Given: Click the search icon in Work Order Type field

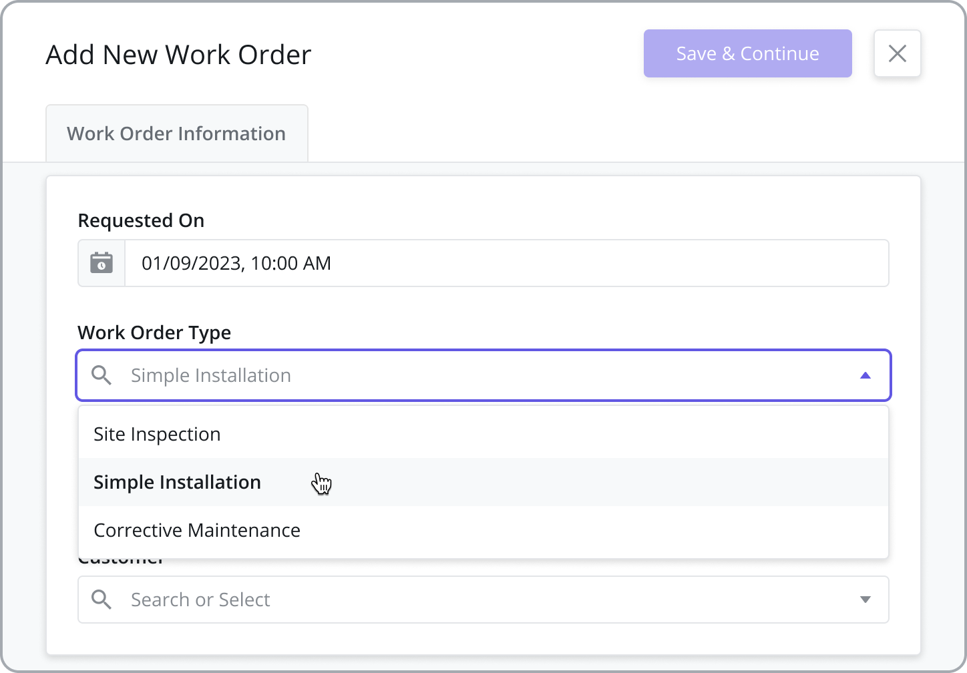Looking at the screenshot, I should 102,375.
